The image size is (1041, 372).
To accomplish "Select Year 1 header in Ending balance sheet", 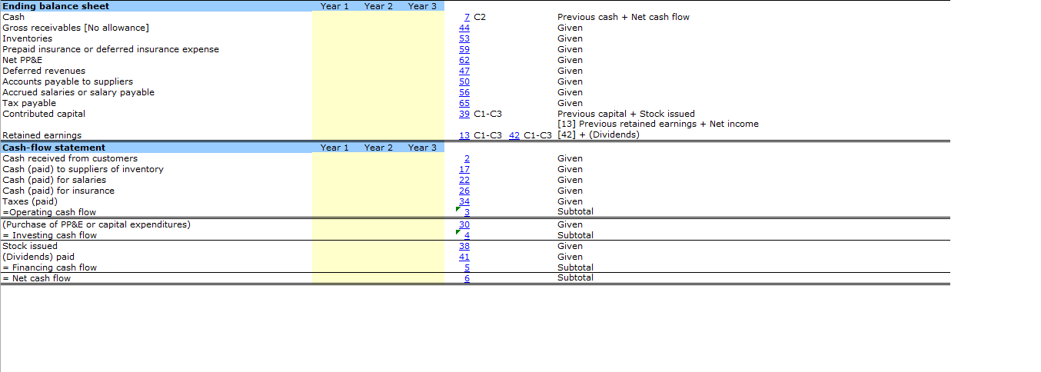I will (334, 6).
